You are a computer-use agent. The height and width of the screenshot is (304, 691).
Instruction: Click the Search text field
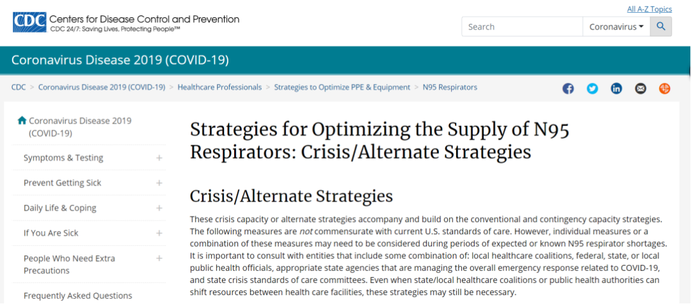pos(521,27)
